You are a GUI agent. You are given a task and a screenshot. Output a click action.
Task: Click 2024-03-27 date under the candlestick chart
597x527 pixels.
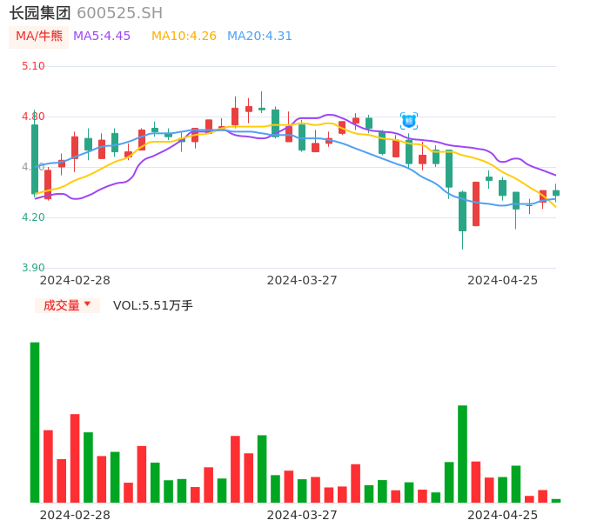click(302, 280)
